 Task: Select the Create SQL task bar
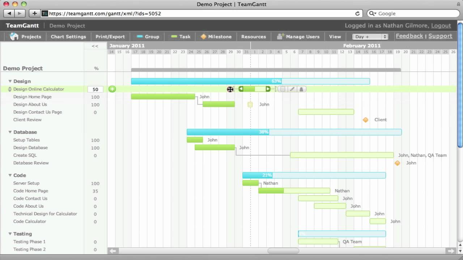[342, 155]
